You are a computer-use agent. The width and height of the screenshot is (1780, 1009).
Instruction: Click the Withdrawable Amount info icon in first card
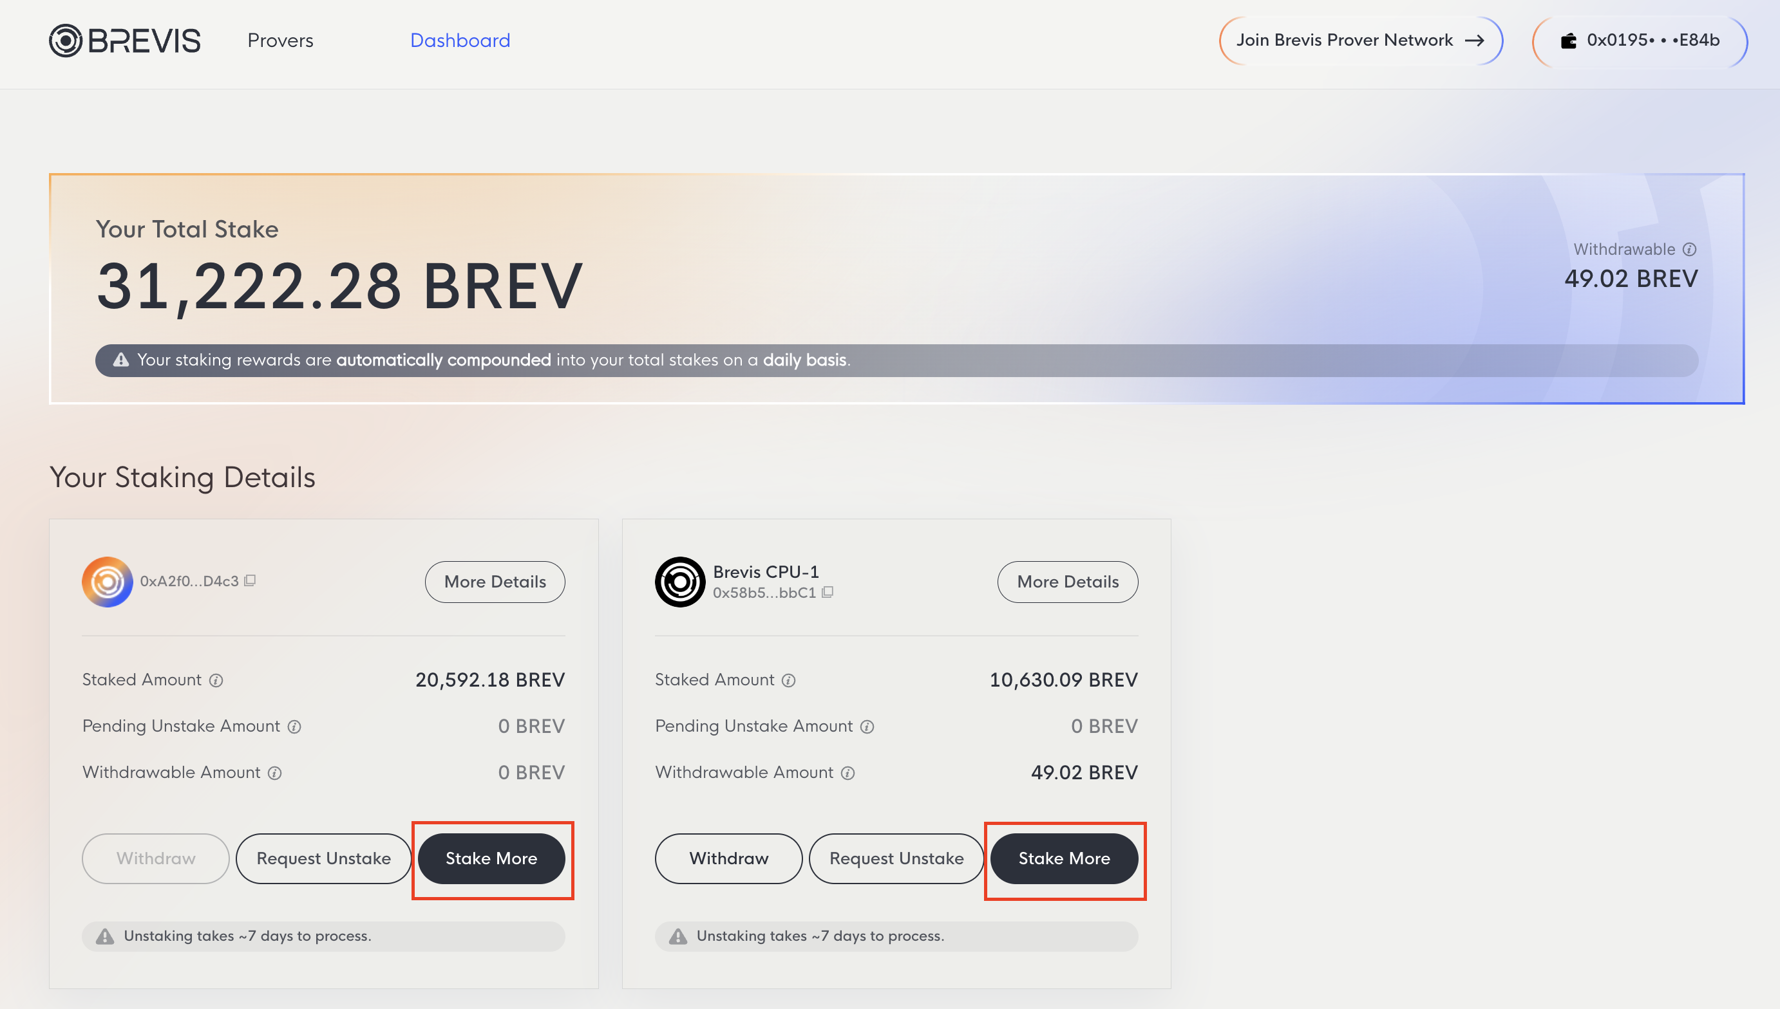[274, 773]
